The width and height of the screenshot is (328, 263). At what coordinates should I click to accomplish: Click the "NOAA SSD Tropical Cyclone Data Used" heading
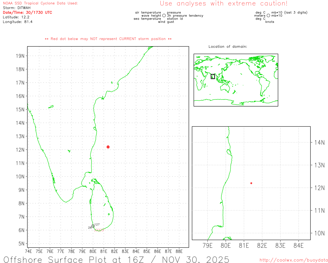[40, 3]
